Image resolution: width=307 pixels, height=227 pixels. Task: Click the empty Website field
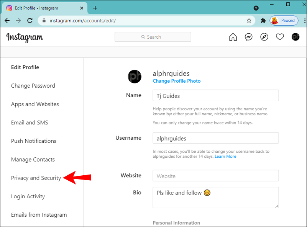tap(215, 176)
